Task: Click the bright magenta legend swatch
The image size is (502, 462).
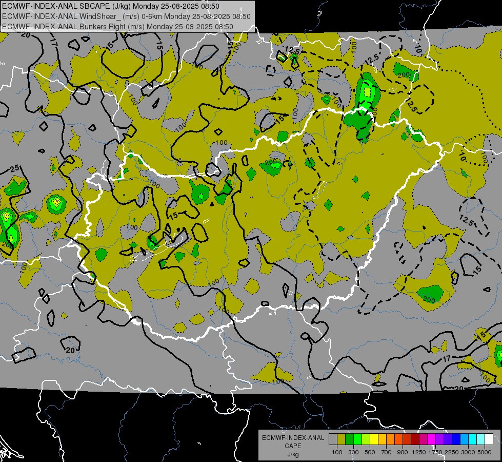Action: click(x=431, y=439)
